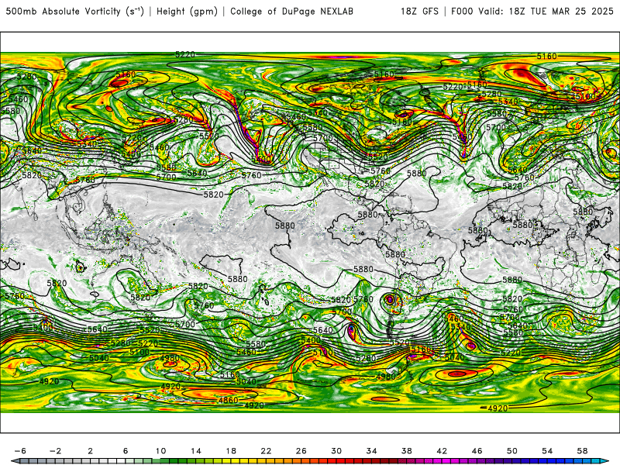Viewport: 620px width, 465px height.
Task: Click the 14 color scale label
Action: [x=196, y=451]
